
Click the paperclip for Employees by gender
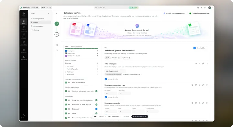[203, 103]
